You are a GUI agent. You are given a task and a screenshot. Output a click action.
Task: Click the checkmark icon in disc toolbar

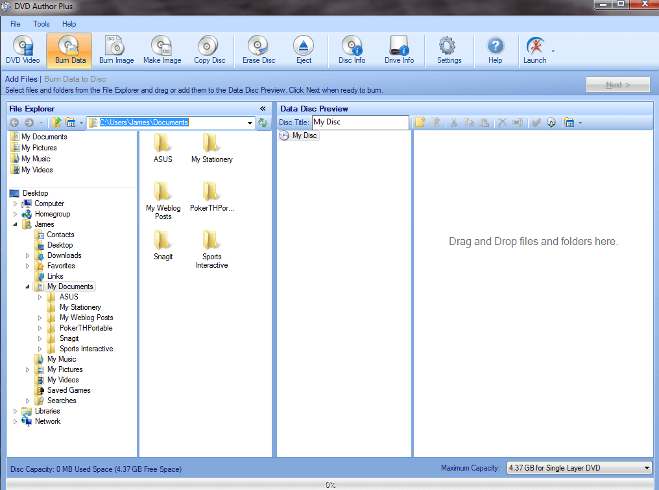click(536, 122)
